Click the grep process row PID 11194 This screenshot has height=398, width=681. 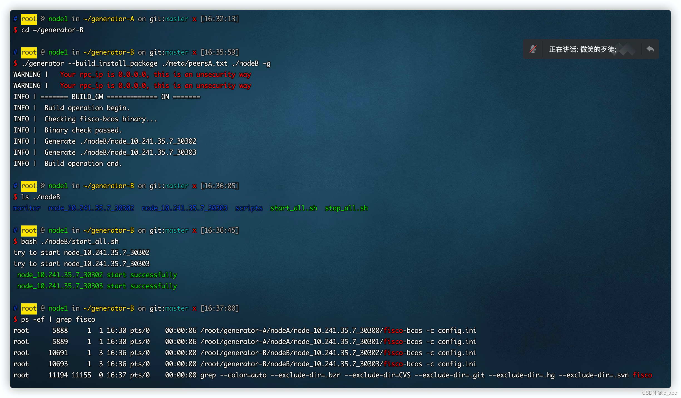point(333,375)
